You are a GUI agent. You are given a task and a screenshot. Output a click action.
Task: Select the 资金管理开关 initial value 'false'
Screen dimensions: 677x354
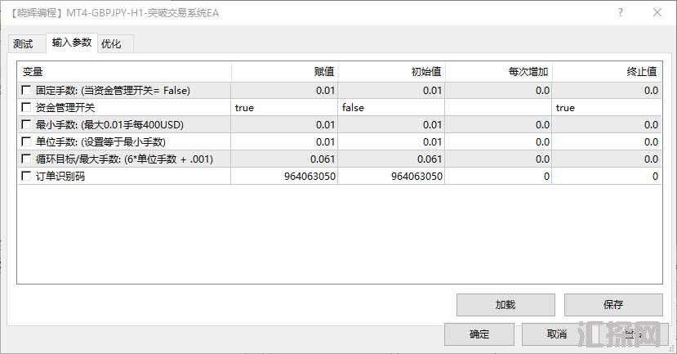tap(391, 108)
